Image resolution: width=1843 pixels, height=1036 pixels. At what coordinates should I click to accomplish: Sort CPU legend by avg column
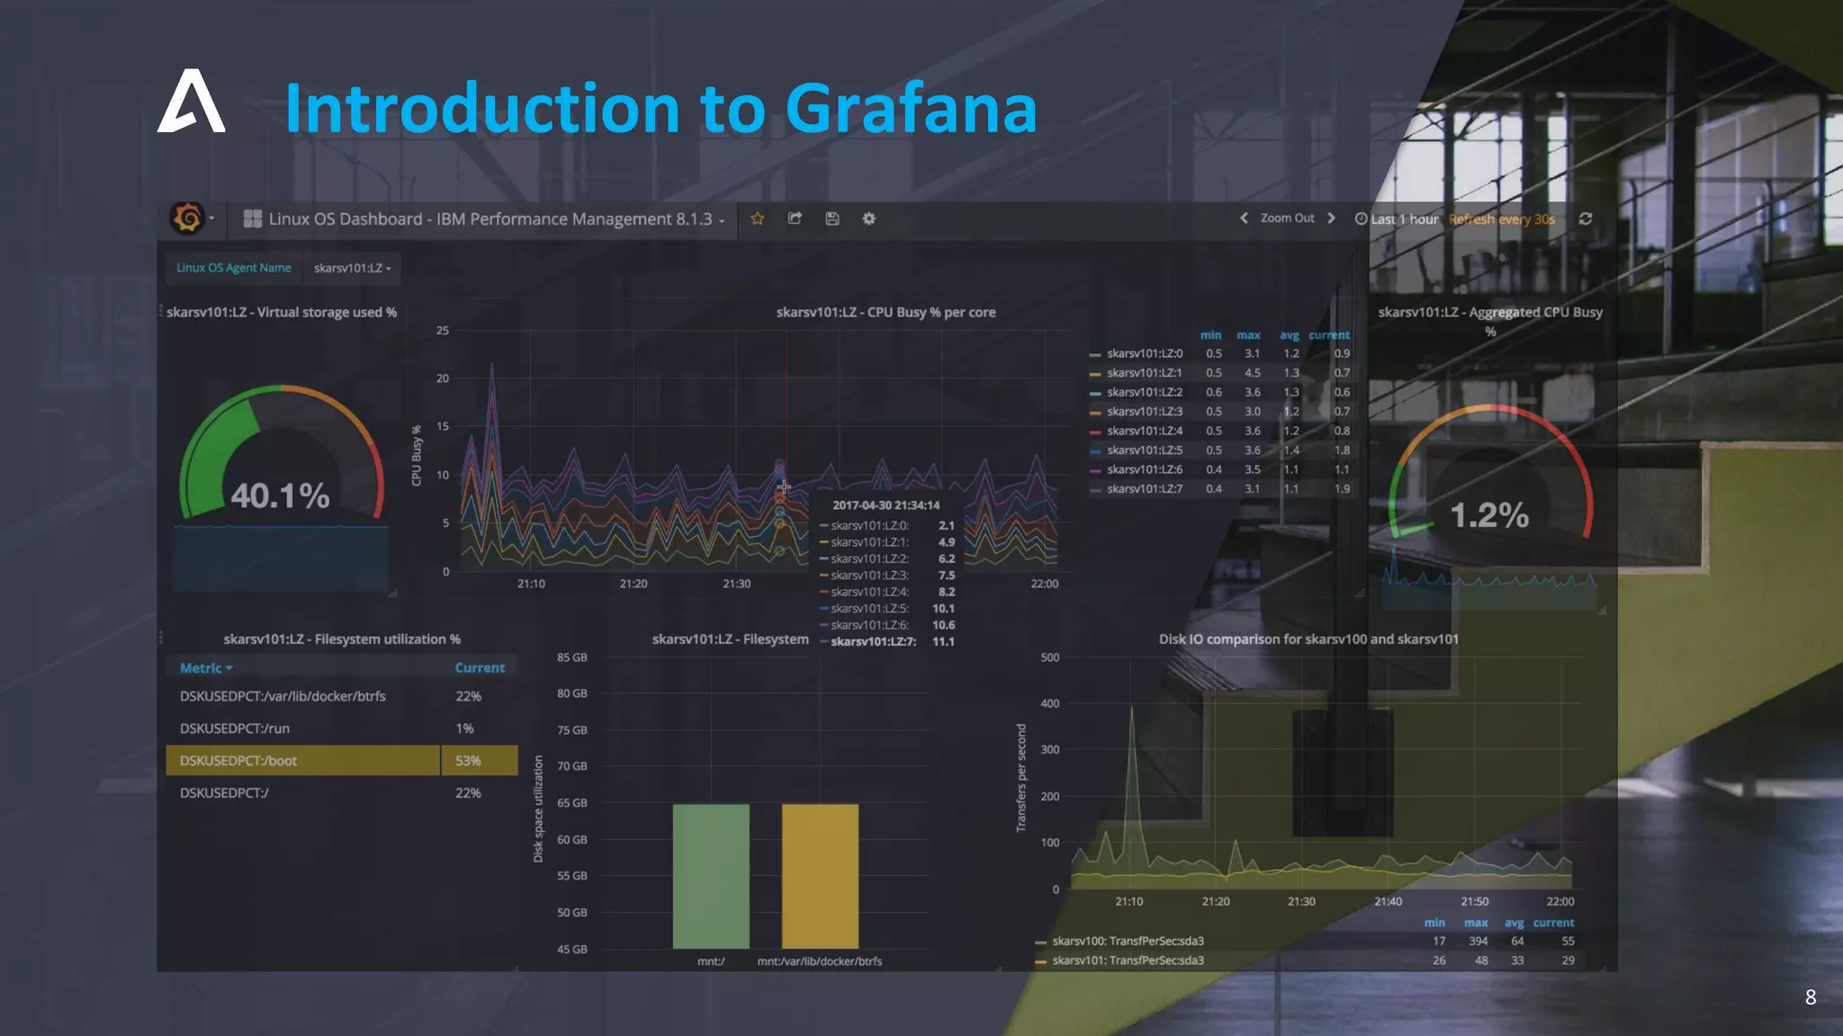(1290, 335)
